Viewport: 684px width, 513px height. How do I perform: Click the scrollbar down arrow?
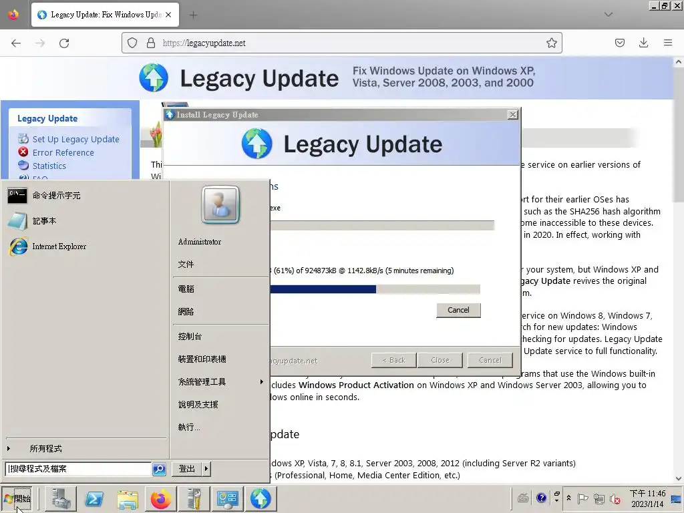[x=679, y=478]
